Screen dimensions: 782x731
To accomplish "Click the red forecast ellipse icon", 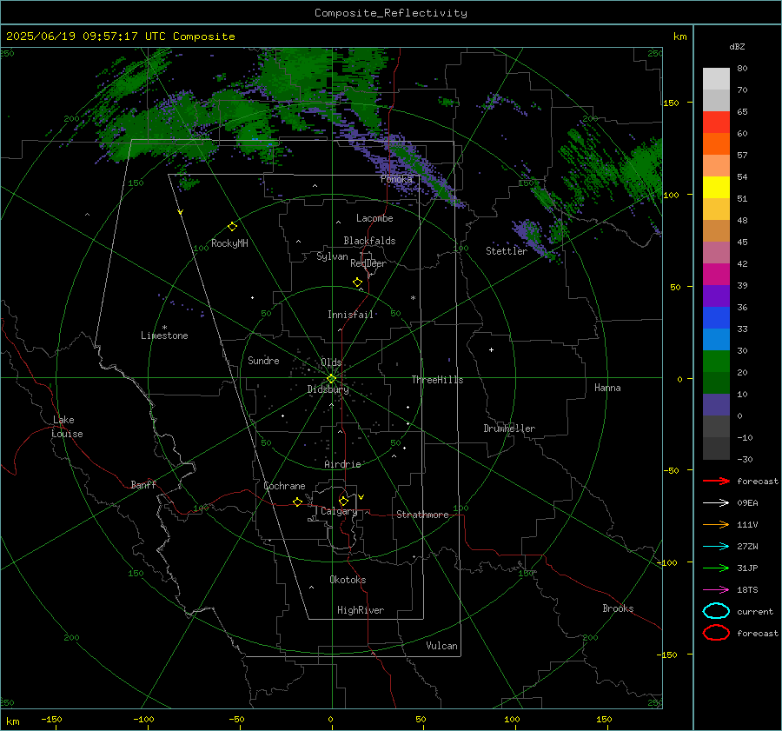I will point(716,633).
